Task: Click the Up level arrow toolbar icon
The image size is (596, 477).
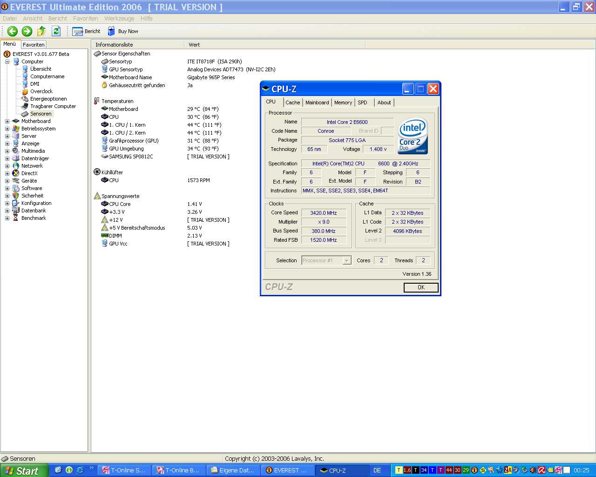Action: click(41, 31)
